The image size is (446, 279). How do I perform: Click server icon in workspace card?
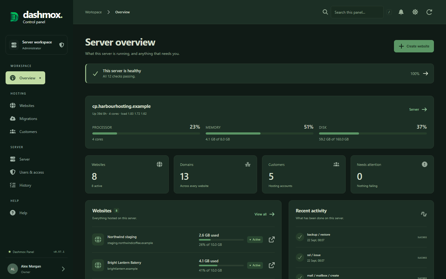coord(14,45)
